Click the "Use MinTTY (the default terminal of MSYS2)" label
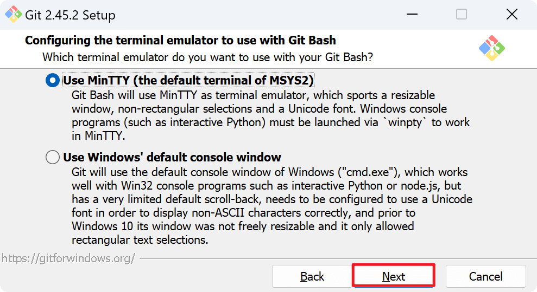This screenshot has height=292, width=537. tap(188, 81)
